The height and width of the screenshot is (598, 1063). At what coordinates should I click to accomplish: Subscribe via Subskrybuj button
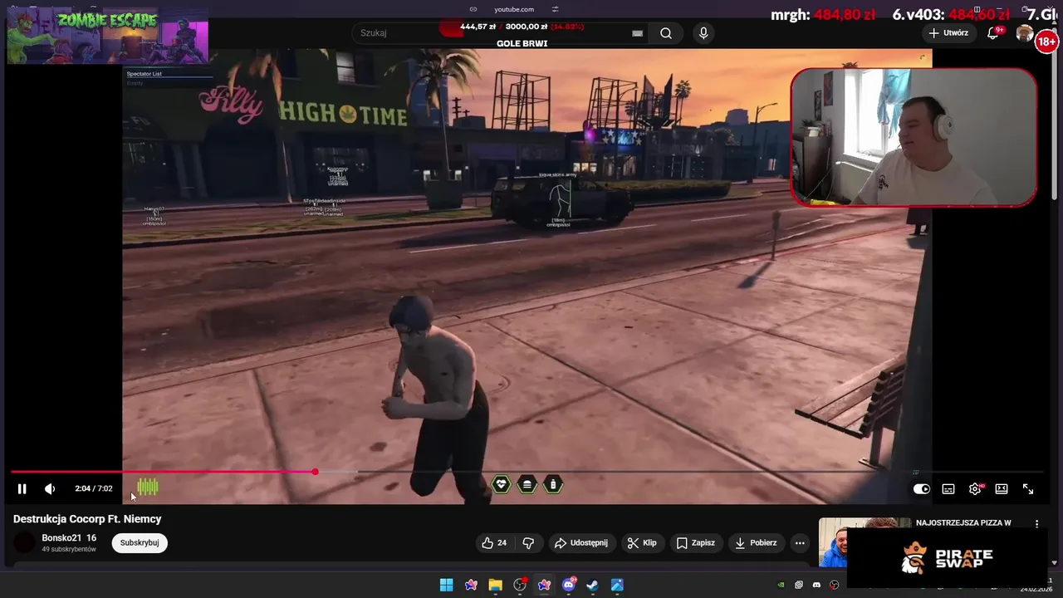click(140, 543)
